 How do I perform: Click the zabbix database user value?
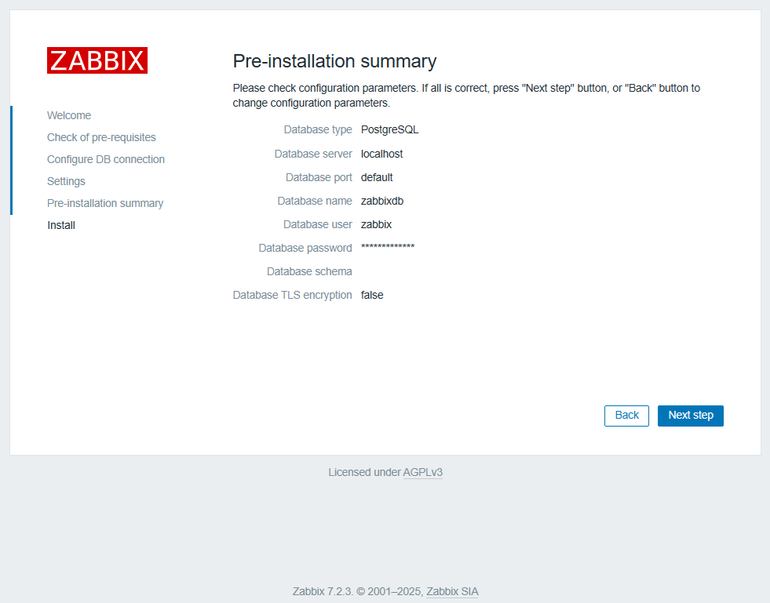(376, 225)
